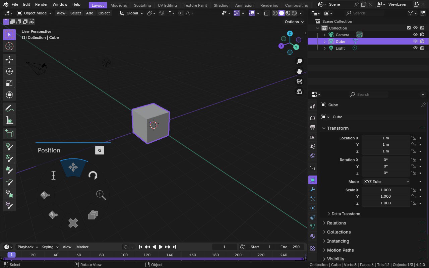Open the Output properties printer tab

click(x=313, y=127)
